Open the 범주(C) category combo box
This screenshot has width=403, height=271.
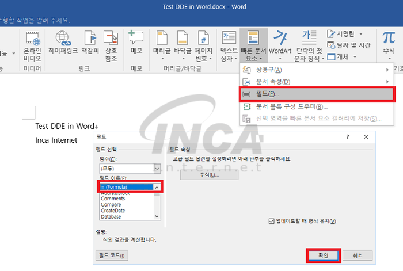click(130, 169)
